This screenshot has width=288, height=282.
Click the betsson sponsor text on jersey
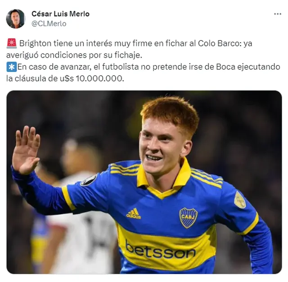pyautogui.click(x=160, y=250)
